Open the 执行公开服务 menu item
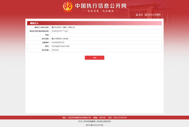Screen dimensions: 189x127 pyautogui.click(x=154, y=14)
